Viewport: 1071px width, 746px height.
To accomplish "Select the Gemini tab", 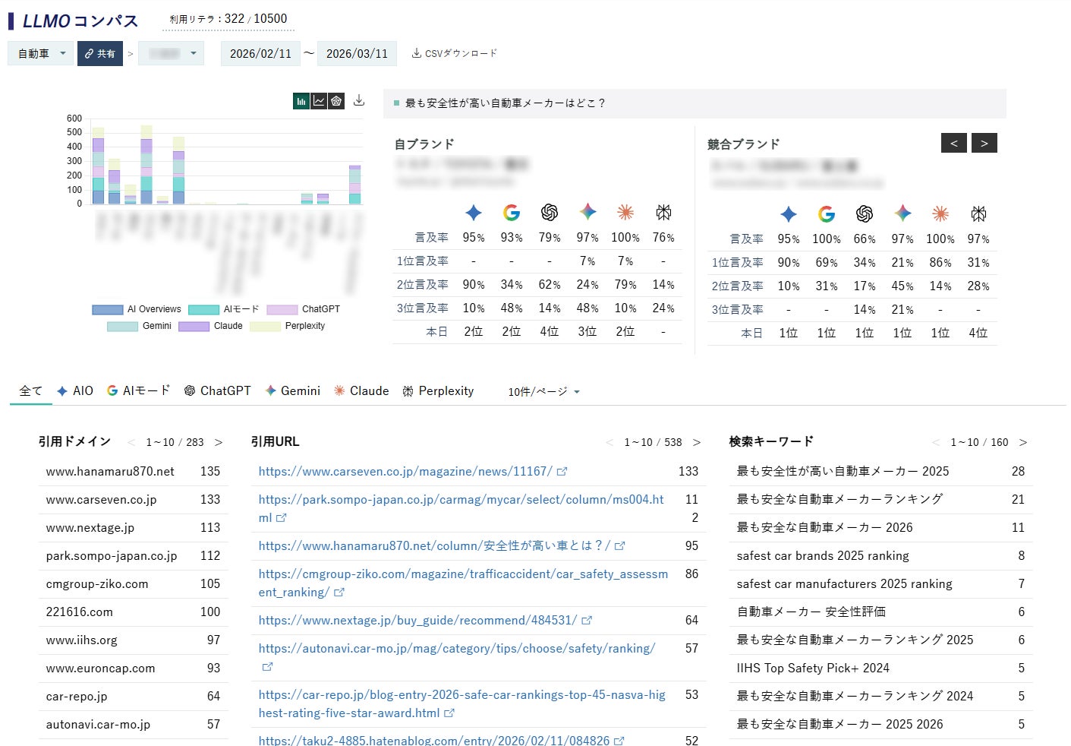I will coord(292,391).
